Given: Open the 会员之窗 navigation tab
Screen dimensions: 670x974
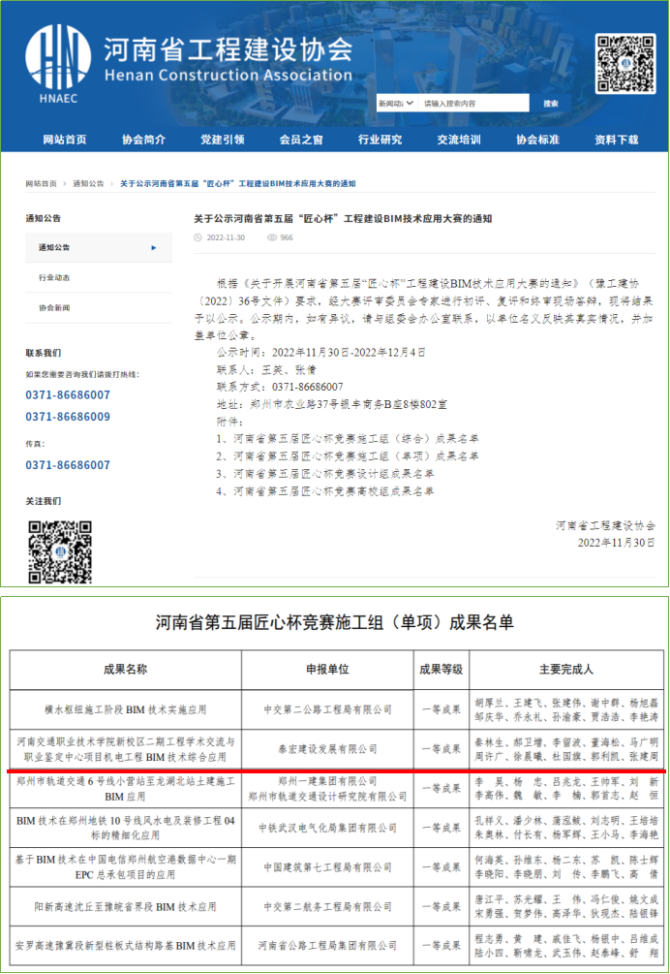Looking at the screenshot, I should (301, 140).
